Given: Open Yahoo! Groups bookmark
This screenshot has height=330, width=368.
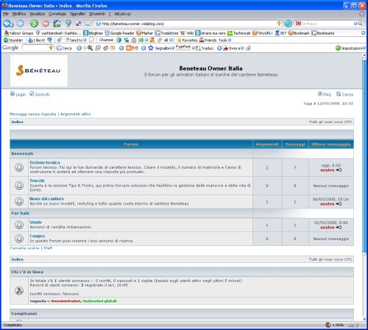Looking at the screenshot, I should 19,33.
